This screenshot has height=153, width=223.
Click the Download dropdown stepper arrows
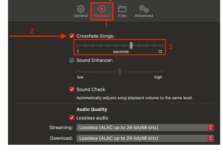210,138
